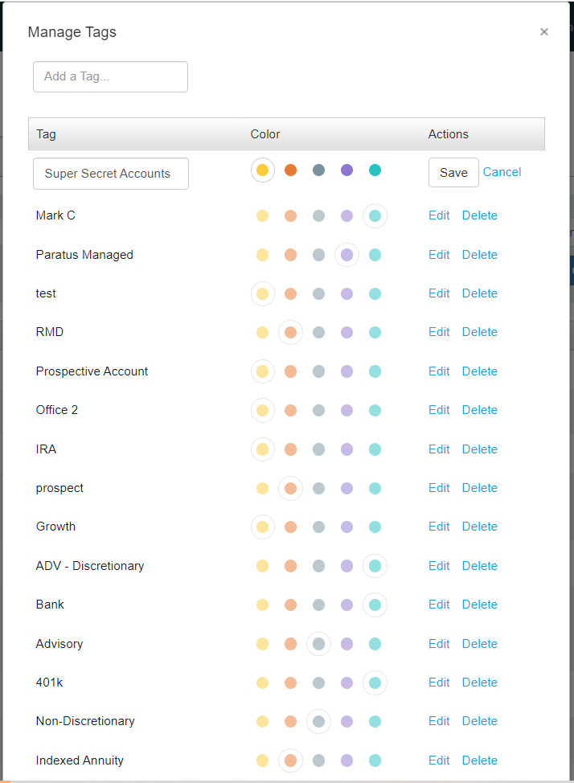Edit the Mark C tag
The width and height of the screenshot is (574, 783).
click(439, 215)
